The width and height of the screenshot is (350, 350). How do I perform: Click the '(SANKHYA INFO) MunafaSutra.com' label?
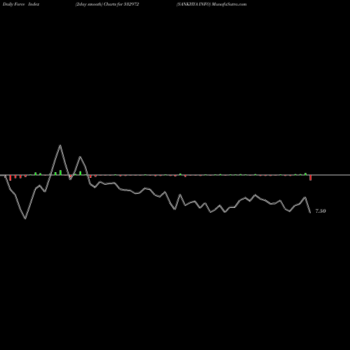tap(211, 4)
